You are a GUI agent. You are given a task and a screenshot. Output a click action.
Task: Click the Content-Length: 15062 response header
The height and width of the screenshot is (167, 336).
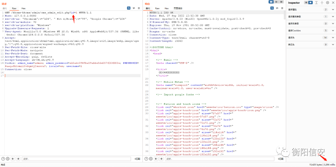tap(166, 41)
